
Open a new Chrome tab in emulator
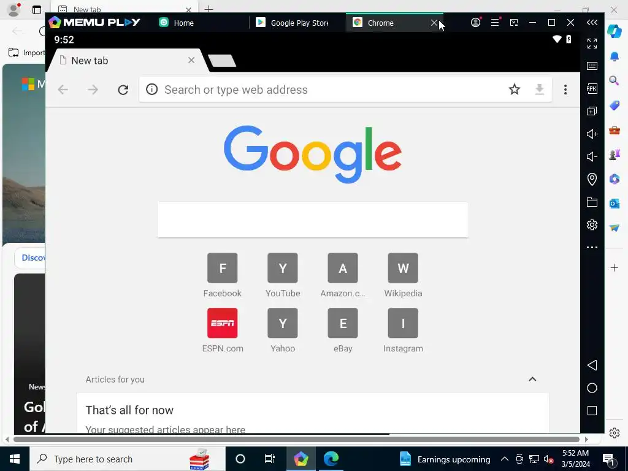222,61
